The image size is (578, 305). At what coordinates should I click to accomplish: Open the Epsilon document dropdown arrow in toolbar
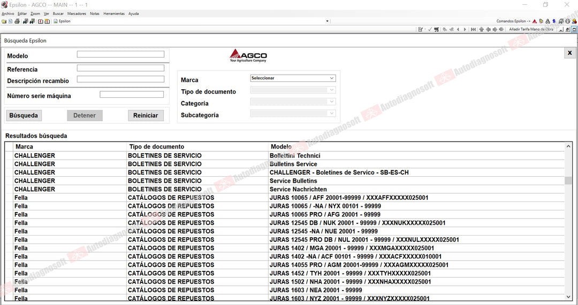tap(327, 21)
